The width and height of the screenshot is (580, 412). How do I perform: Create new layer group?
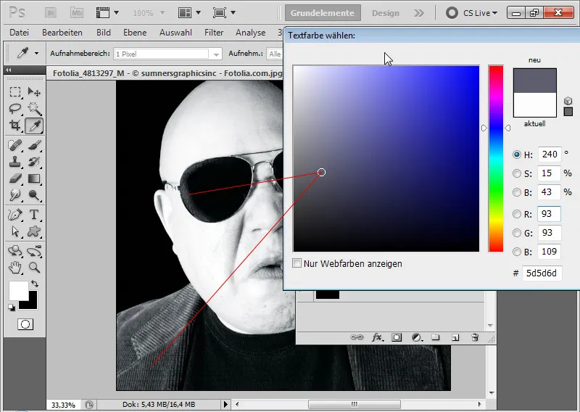click(x=436, y=337)
